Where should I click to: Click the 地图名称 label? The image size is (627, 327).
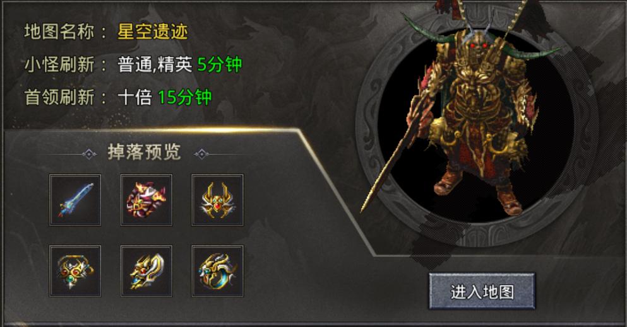click(x=59, y=32)
